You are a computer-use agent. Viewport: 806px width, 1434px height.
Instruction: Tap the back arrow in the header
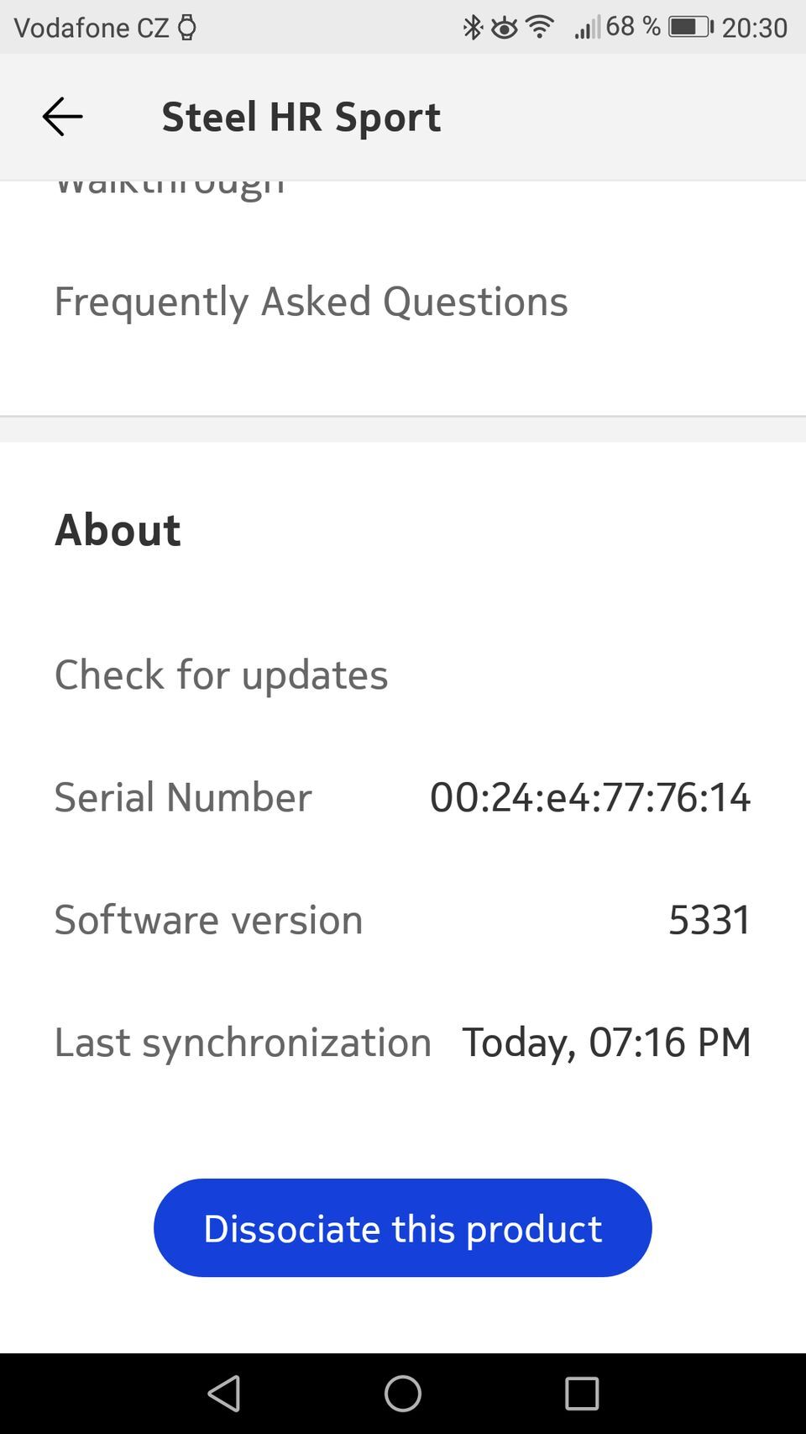click(62, 117)
